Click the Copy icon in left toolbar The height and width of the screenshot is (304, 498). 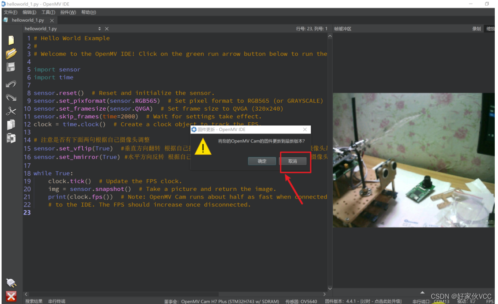click(x=11, y=125)
